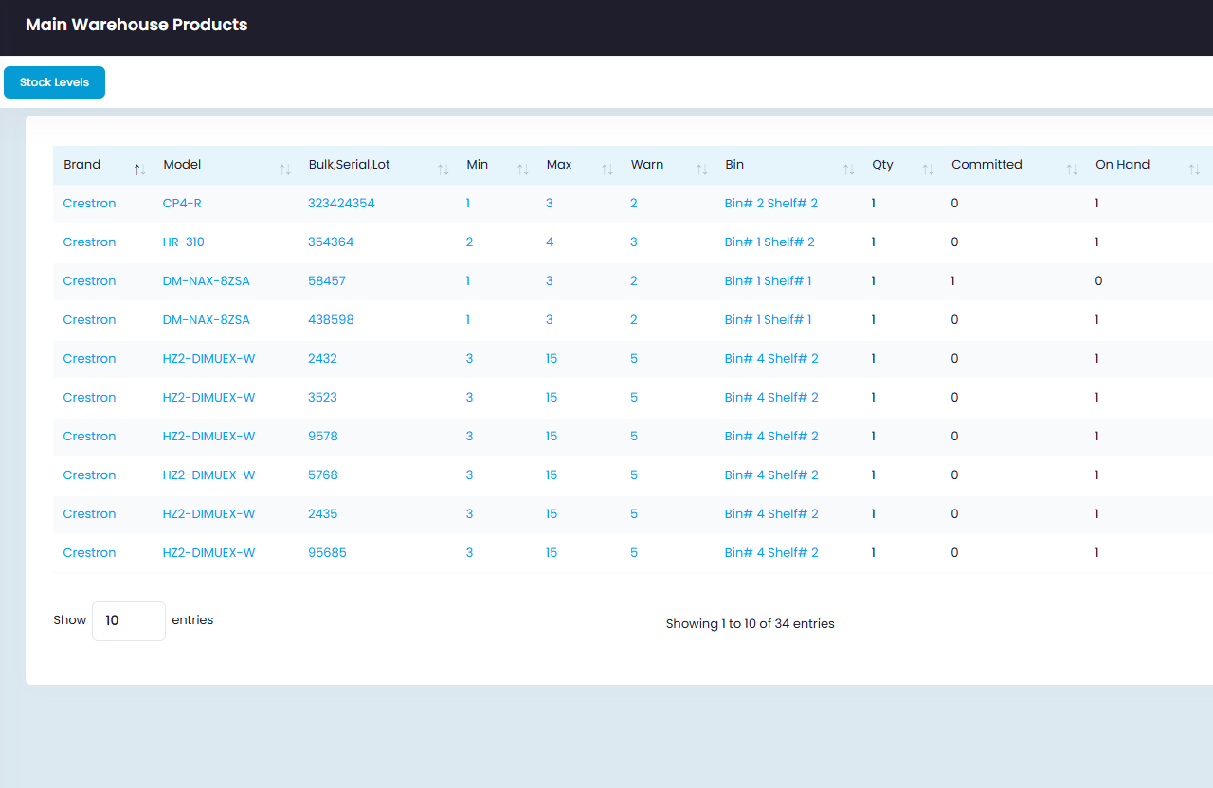The image size is (1213, 788).
Task: Open the HR-310 model link
Action: 183,242
